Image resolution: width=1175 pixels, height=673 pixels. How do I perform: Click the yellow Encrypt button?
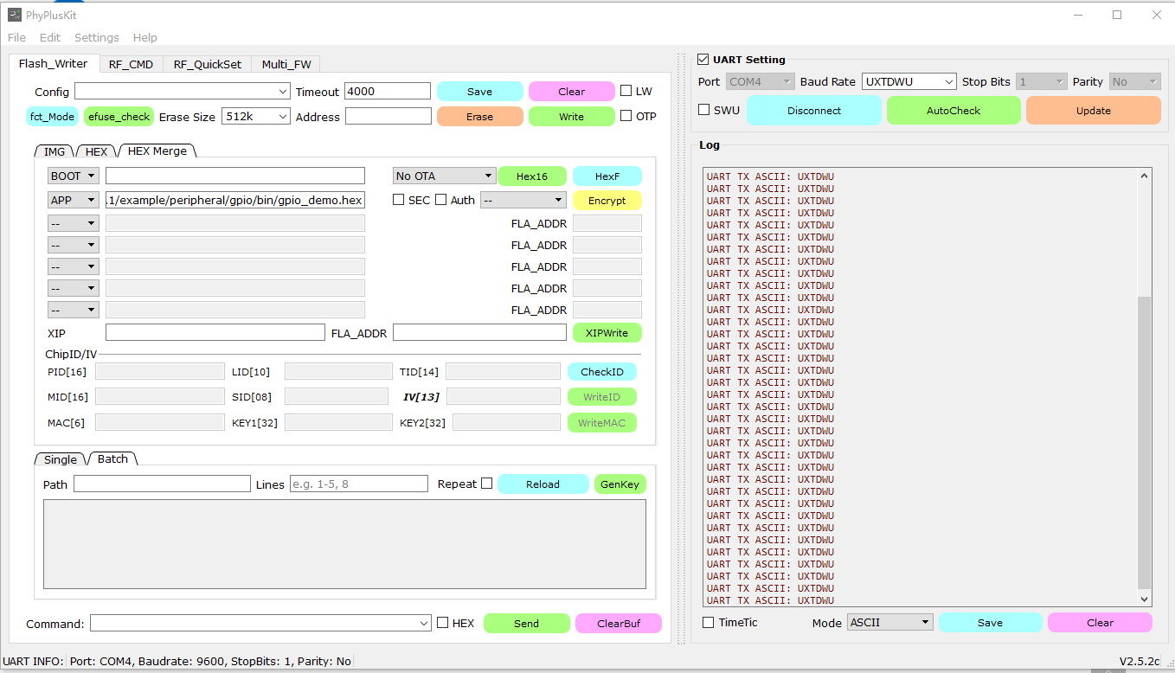tap(607, 201)
